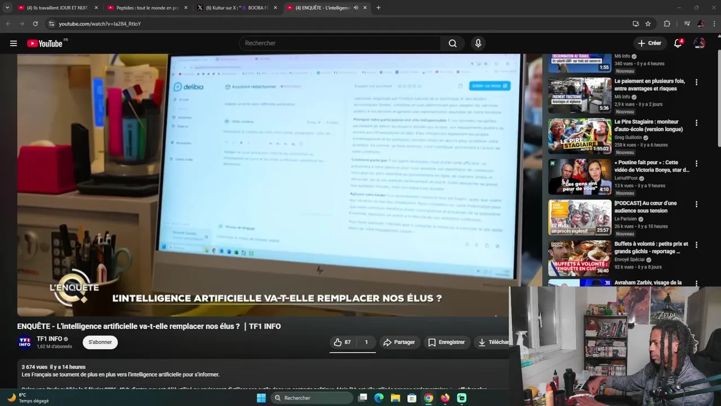Switch to the Kultur sur X tab

point(237,8)
